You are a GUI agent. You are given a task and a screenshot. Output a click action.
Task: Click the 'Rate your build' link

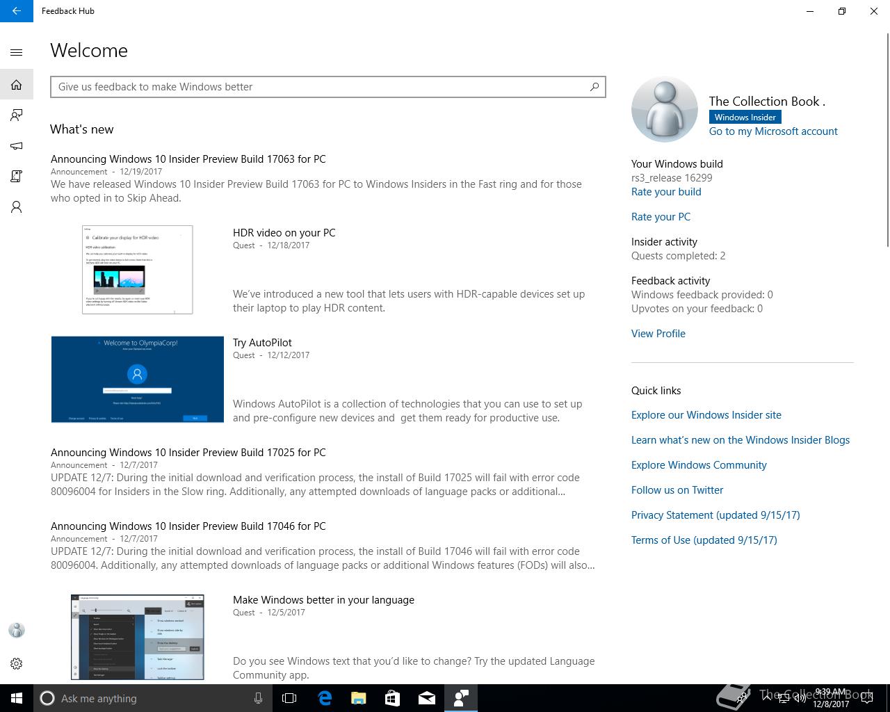tap(666, 192)
